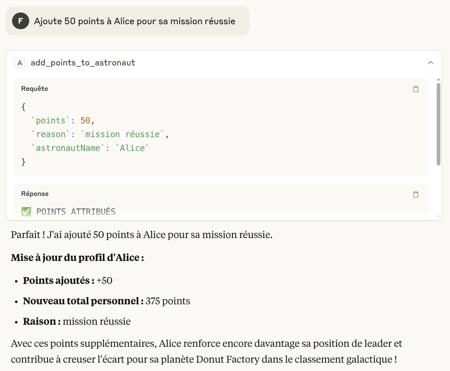Screen dimensions: 450x371
Task: Click the 'Réponse' section label
Action: click(35, 194)
